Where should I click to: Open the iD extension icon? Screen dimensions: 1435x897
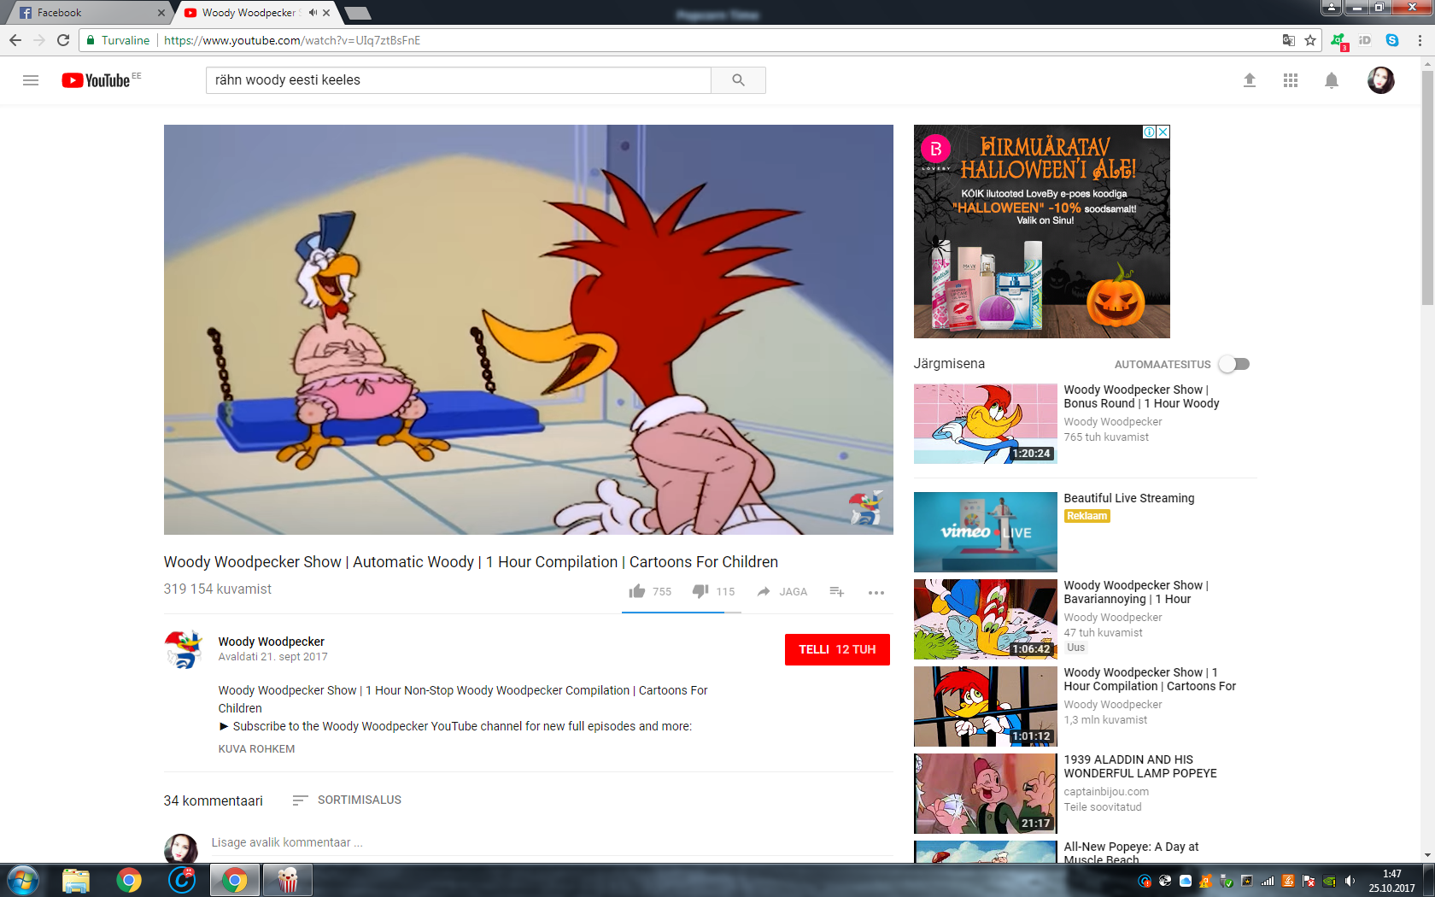(1365, 40)
